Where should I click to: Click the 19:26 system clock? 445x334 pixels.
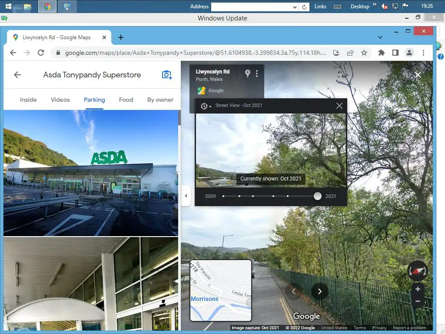coord(427,6)
